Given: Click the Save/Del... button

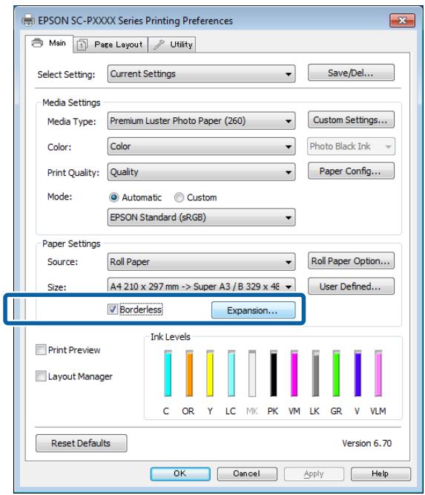Looking at the screenshot, I should point(351,73).
